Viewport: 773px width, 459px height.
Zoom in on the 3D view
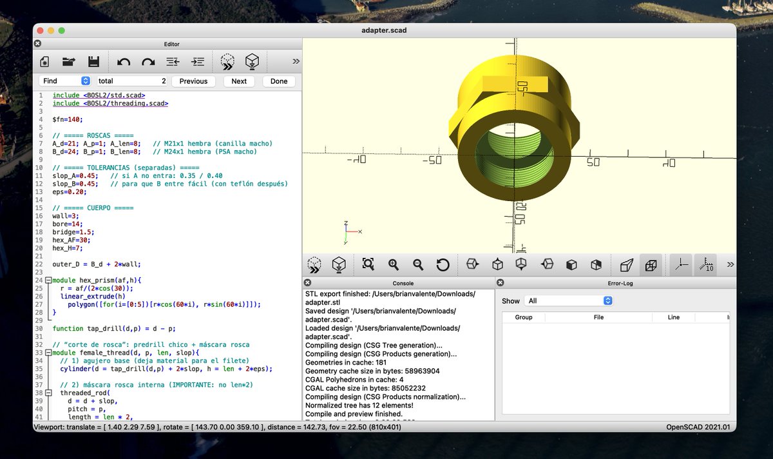pyautogui.click(x=394, y=264)
